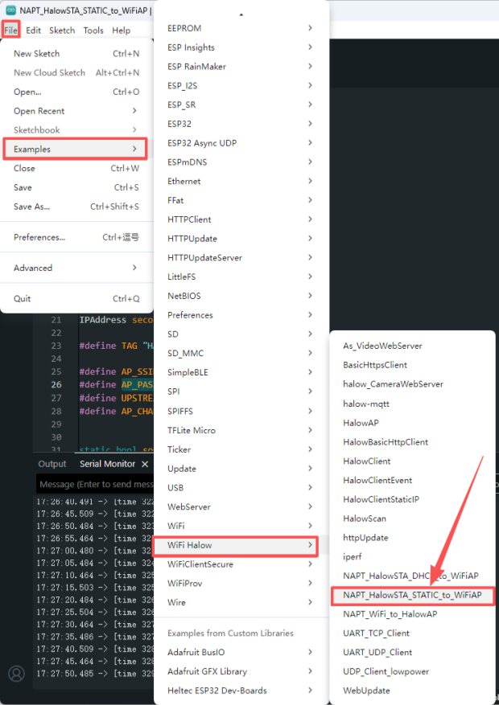Select the HalowBasicHttpClient example

point(412,442)
